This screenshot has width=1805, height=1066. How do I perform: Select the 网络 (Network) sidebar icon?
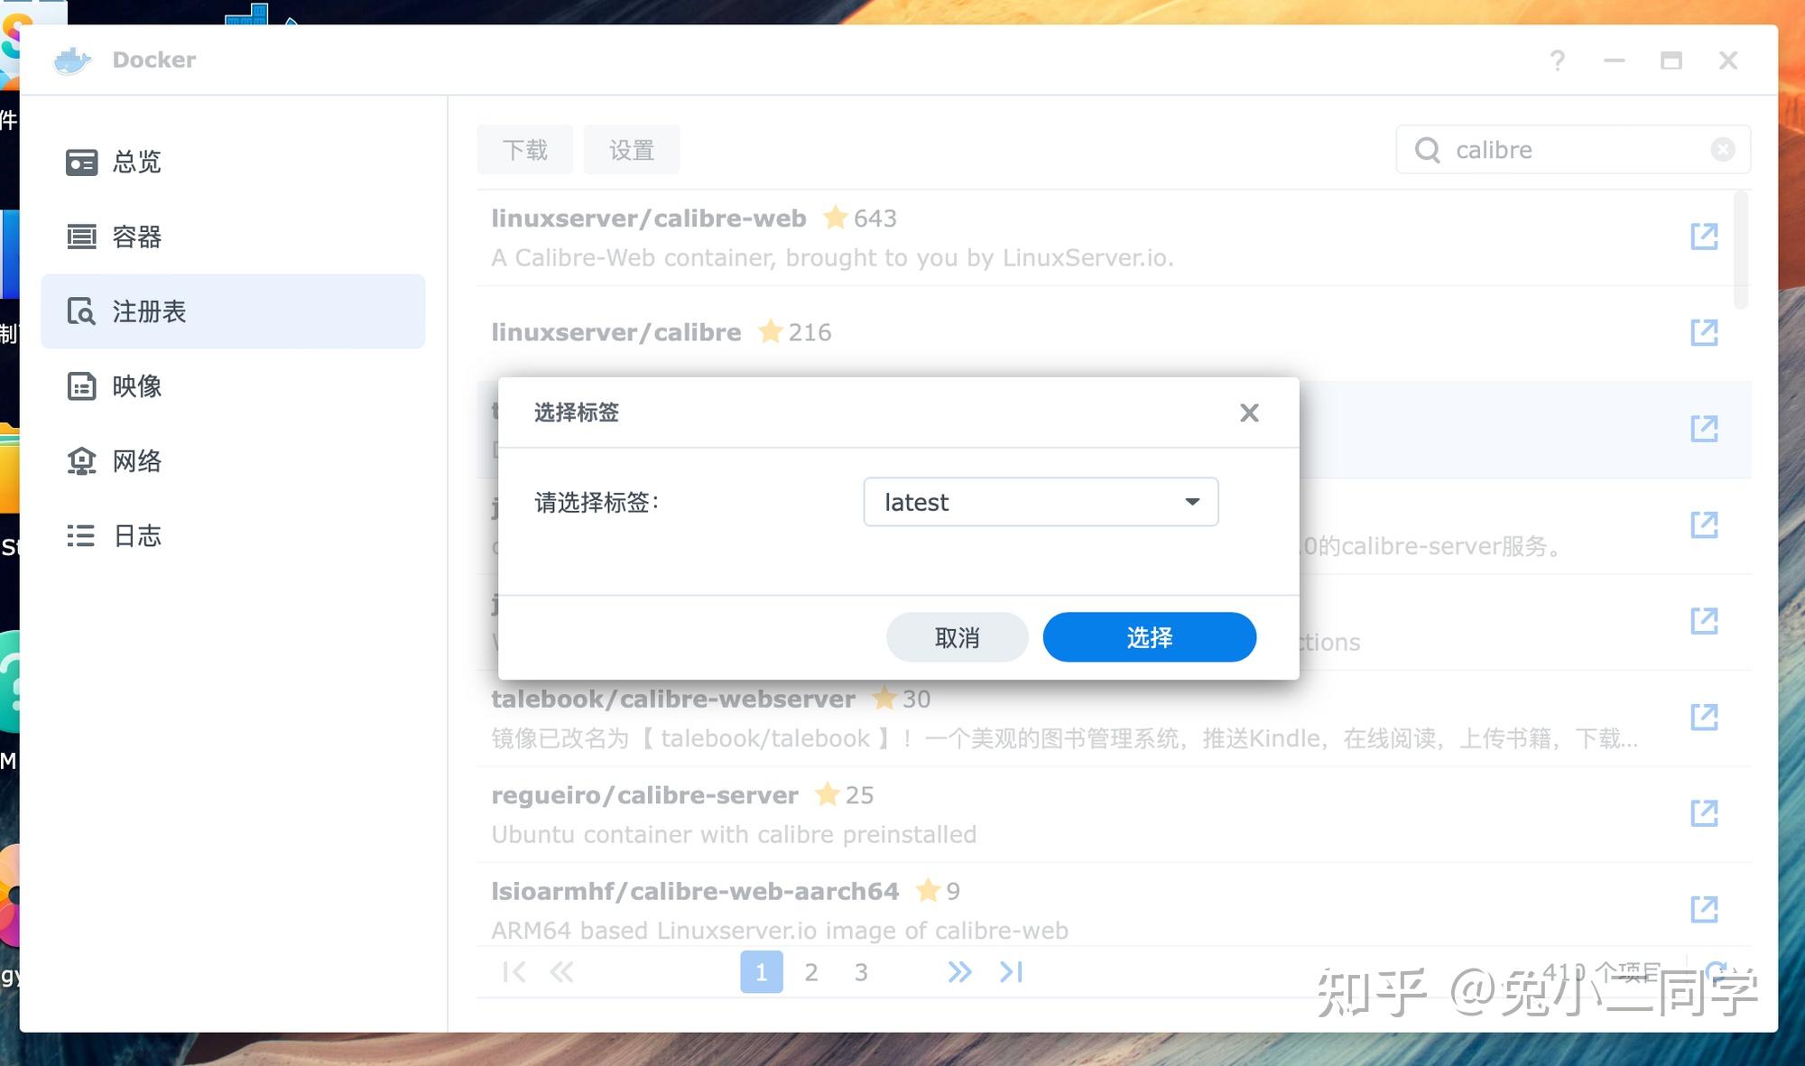pyautogui.click(x=136, y=461)
